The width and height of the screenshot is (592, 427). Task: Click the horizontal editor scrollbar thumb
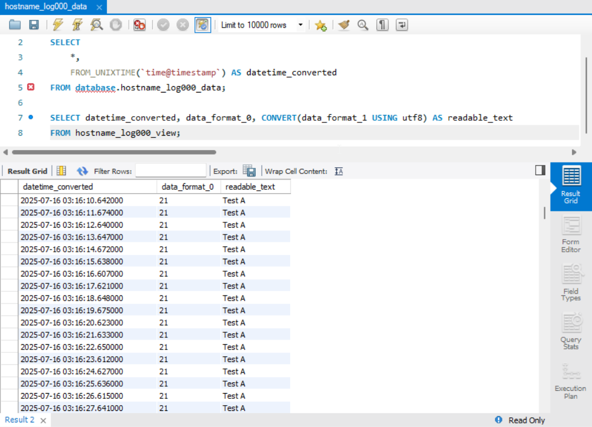coord(114,152)
